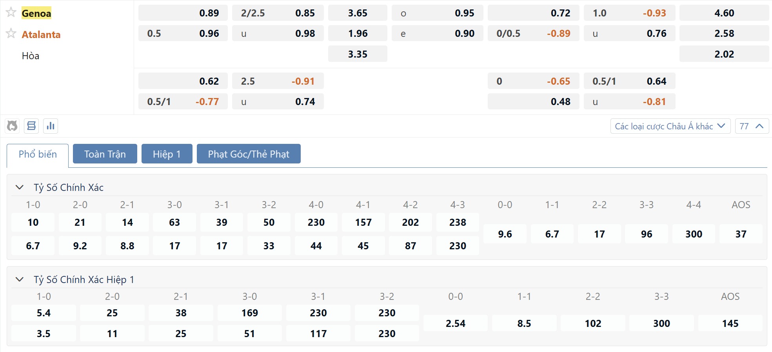
Task: Pick the 3.65 odds for Genoa win
Action: coord(358,13)
